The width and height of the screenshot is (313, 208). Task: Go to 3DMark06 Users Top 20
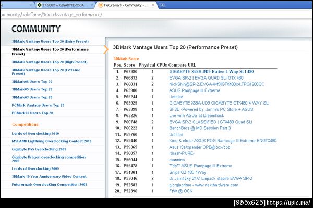(x=32, y=82)
